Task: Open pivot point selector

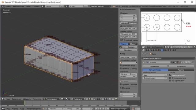Action: coord(68,99)
